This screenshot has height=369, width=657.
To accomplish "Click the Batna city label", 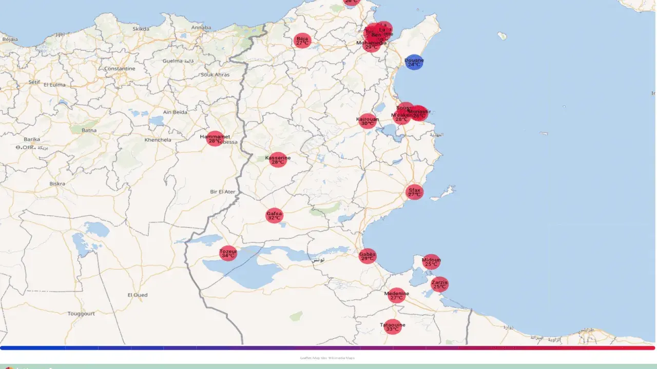I will click(89, 130).
